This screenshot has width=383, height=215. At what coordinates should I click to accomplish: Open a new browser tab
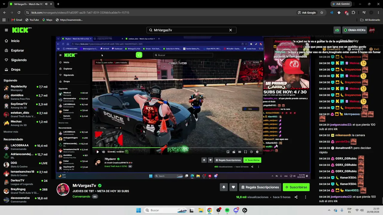coord(58,4)
